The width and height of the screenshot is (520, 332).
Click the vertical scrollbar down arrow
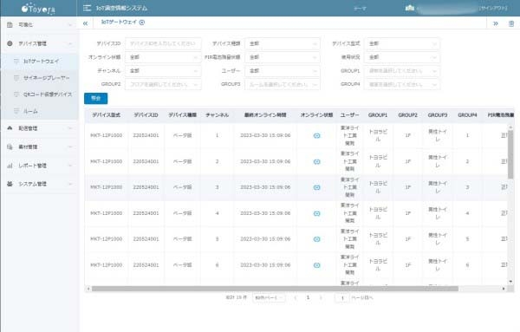(x=510, y=282)
